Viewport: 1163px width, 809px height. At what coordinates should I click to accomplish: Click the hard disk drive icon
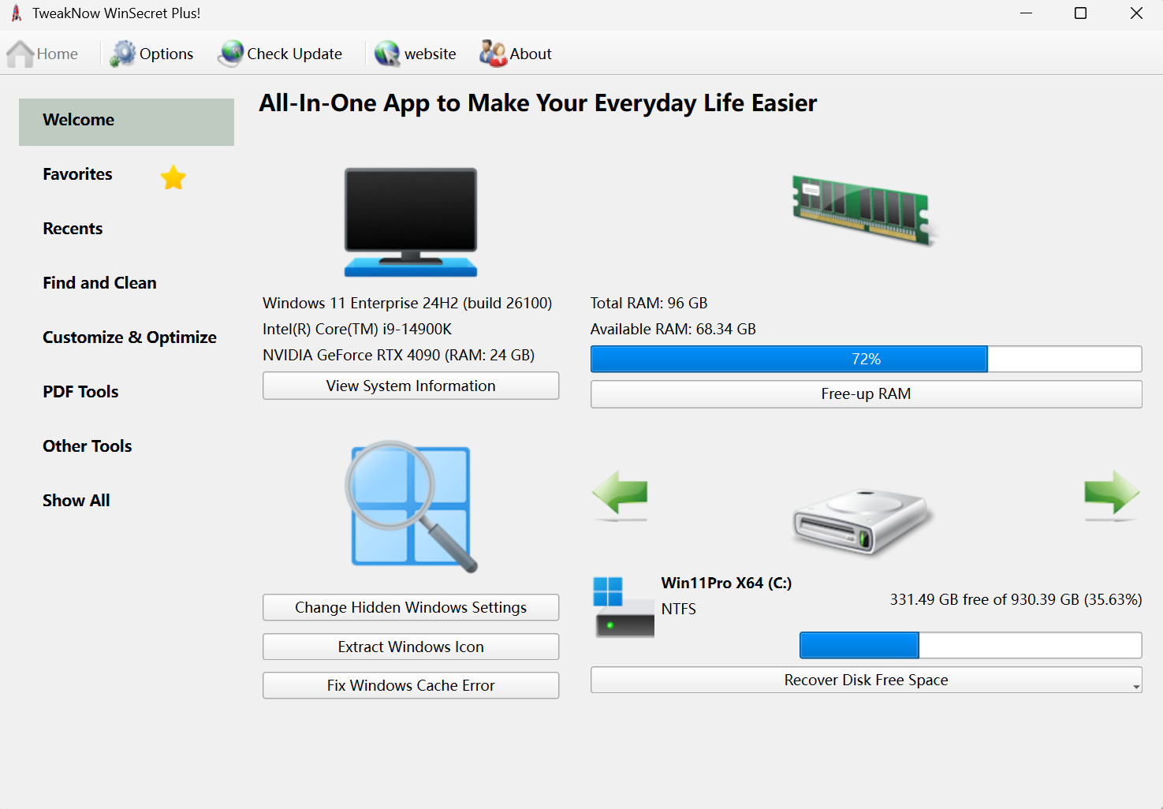[x=864, y=522]
